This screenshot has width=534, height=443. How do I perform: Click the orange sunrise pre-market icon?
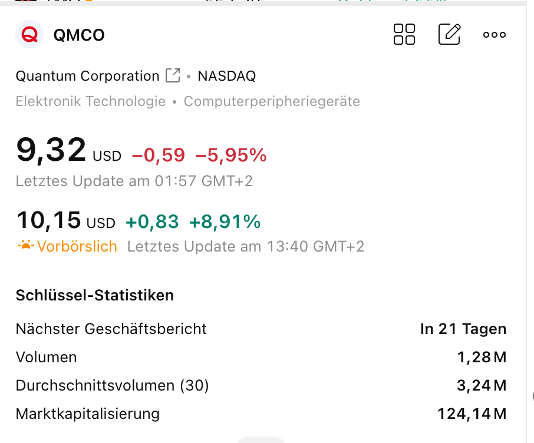[x=25, y=245]
